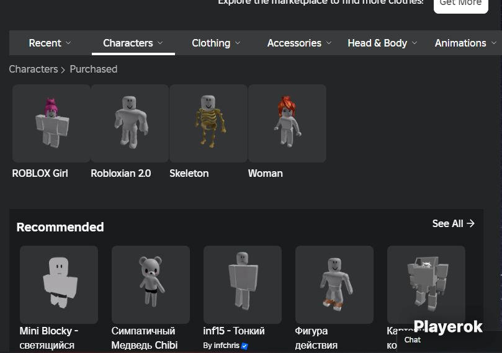Click the Recommended section heading

(x=60, y=227)
